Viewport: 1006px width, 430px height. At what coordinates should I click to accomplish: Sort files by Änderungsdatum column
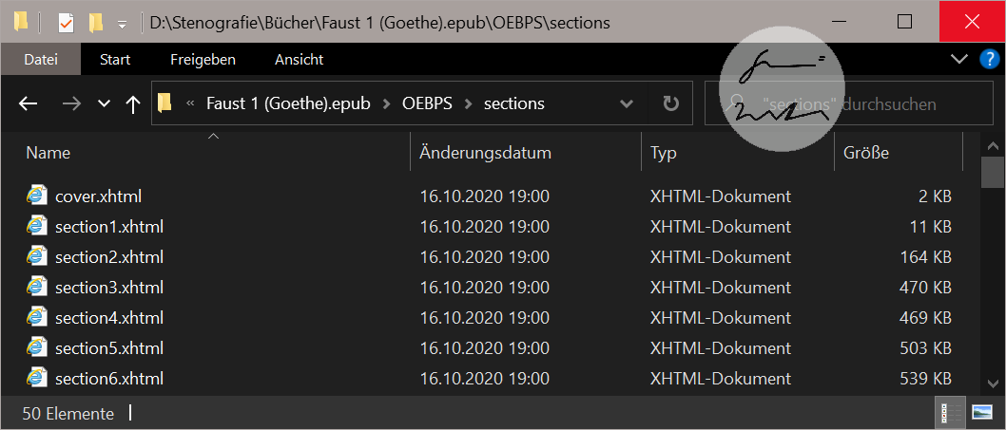(x=485, y=152)
